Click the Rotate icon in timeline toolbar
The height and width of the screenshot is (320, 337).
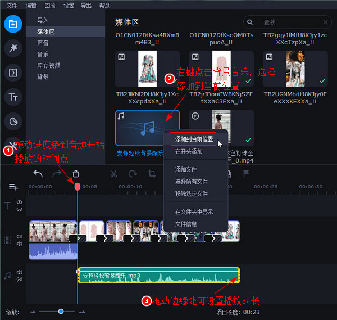coord(133,174)
